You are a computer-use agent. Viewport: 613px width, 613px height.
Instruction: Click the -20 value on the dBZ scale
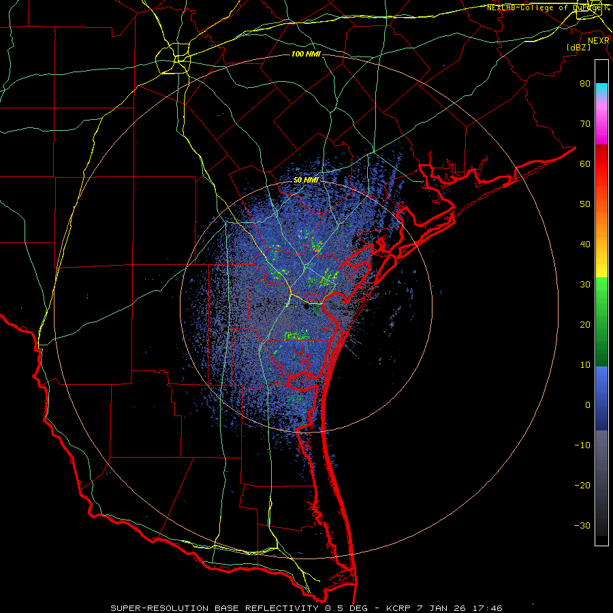click(582, 485)
